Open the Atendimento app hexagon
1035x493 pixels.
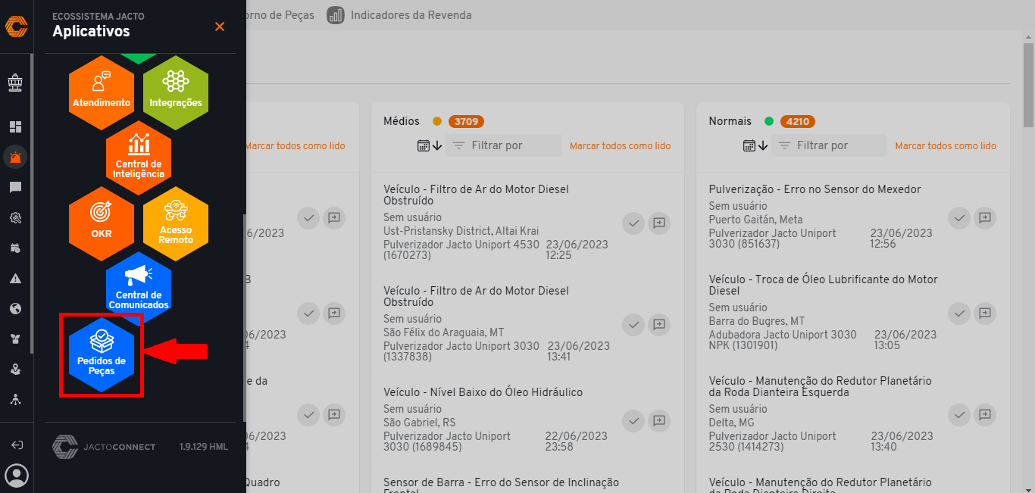pos(102,93)
